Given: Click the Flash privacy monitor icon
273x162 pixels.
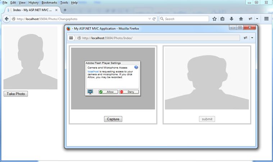Looking at the screenshot, I should click(90, 92).
